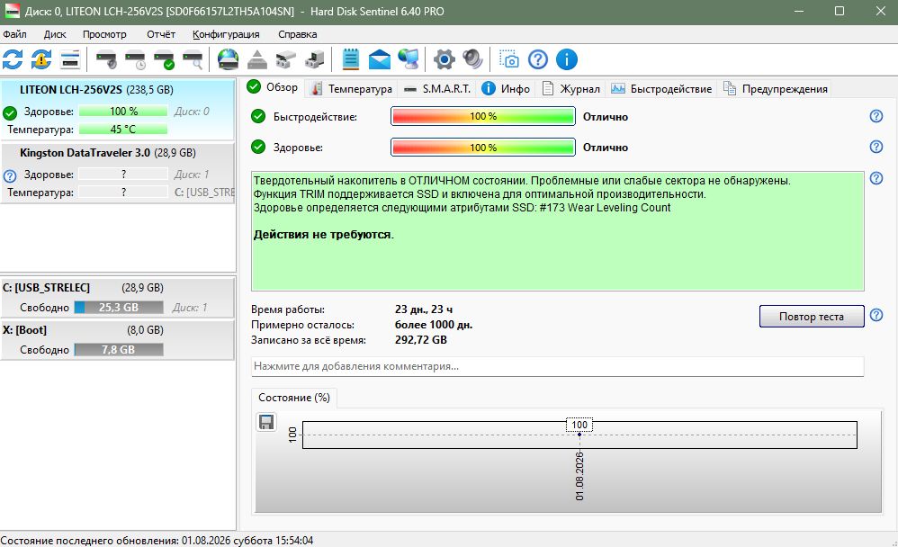
Task: Click the "Действия не требуются" text
Action: tap(323, 234)
